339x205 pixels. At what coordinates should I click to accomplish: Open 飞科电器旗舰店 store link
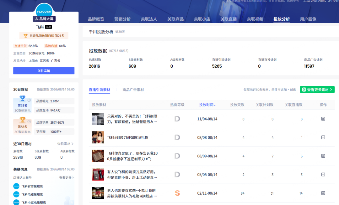pos(32,194)
